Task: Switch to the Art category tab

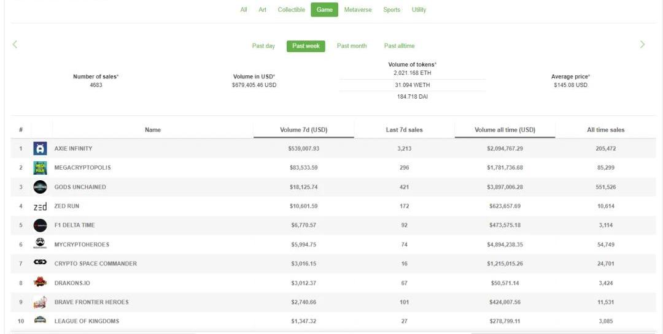Action: point(263,10)
